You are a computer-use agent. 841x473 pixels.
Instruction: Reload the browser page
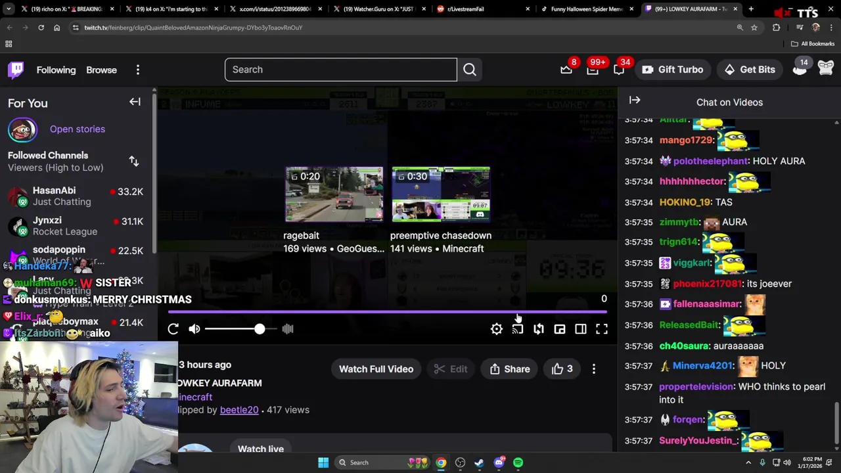(x=41, y=28)
